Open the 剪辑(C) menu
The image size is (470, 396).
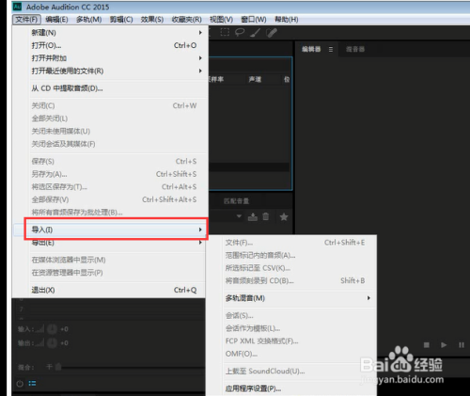[121, 20]
